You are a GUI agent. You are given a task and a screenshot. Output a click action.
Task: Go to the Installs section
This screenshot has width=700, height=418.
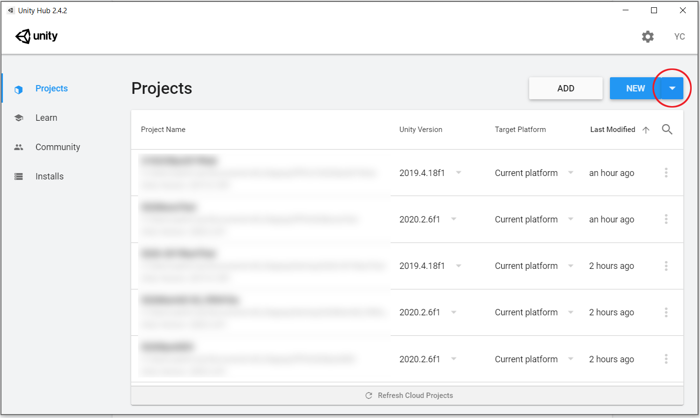49,176
